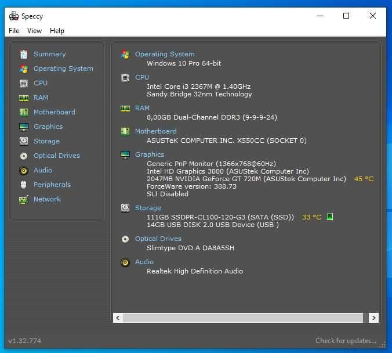This screenshot has height=353, width=392.
Task: Click the Windows 10 Pro 64-bit text
Action: tap(184, 63)
